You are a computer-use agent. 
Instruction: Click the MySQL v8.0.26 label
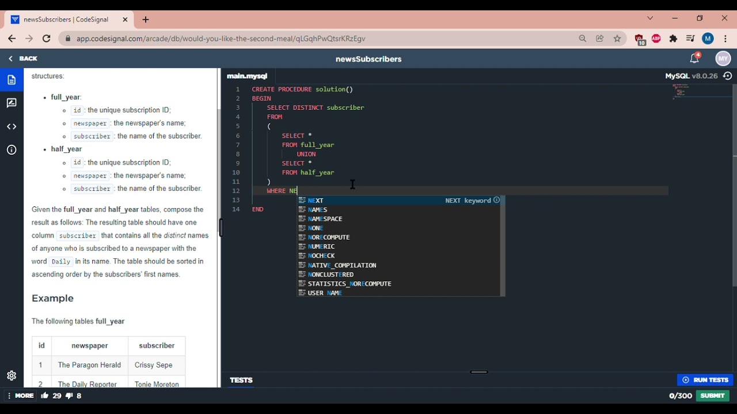[x=692, y=76]
